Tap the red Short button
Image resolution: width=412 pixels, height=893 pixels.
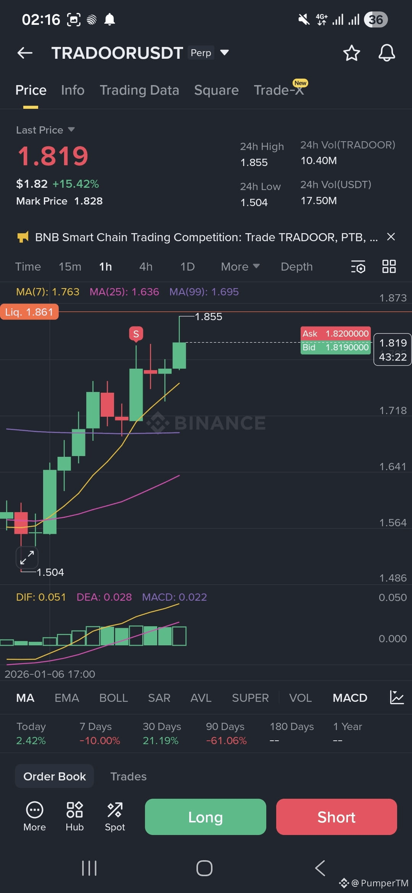(x=336, y=817)
